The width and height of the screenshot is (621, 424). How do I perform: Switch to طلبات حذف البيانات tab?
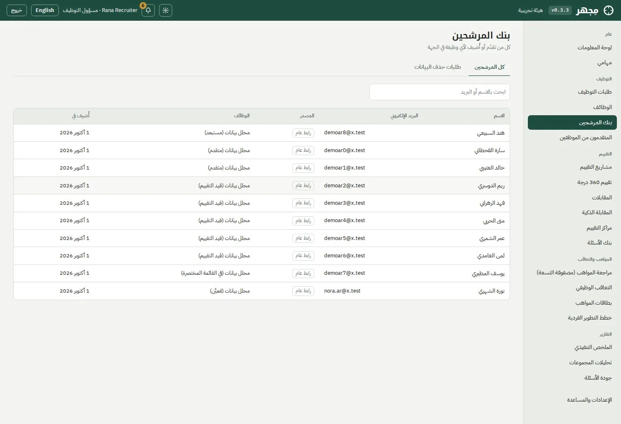[x=438, y=67]
